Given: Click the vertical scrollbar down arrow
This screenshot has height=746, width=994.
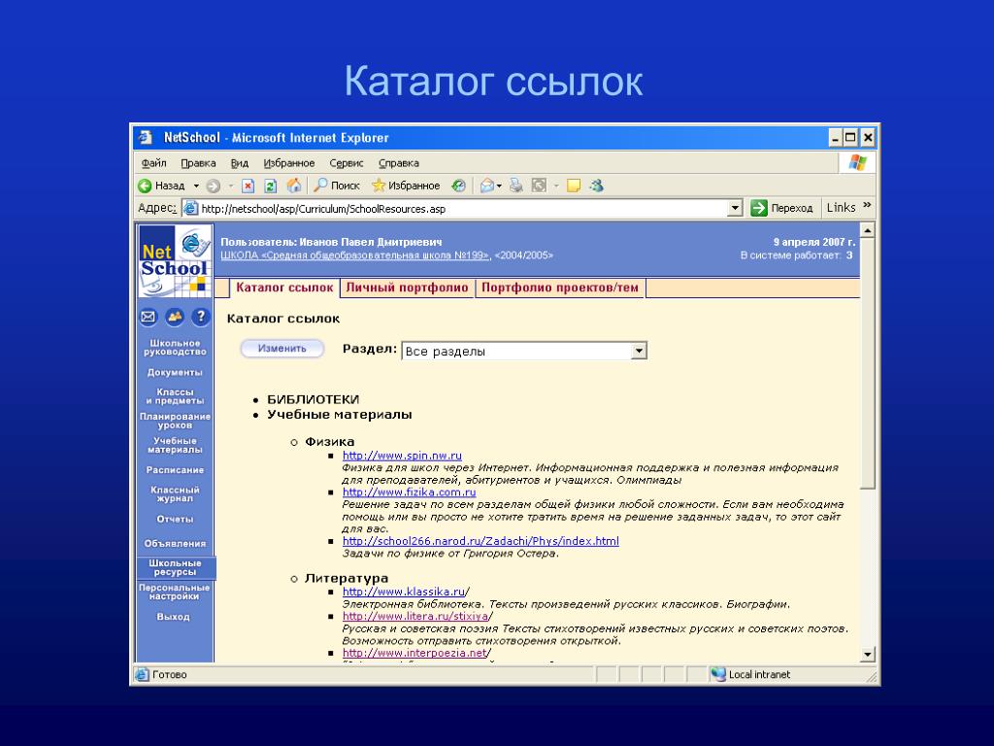Looking at the screenshot, I should (x=867, y=654).
